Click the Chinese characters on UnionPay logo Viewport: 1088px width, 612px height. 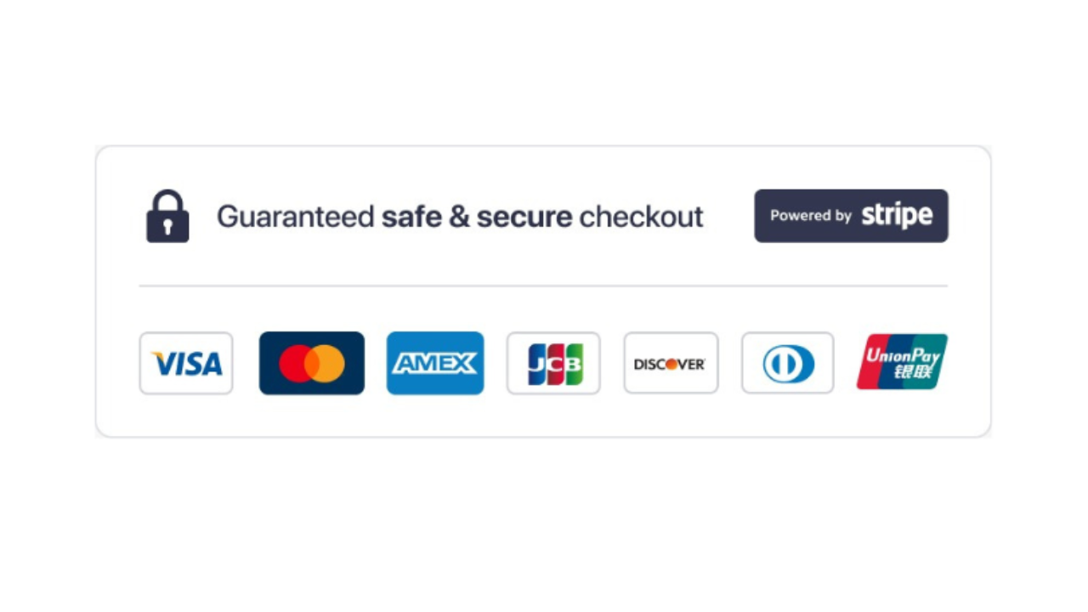click(x=910, y=373)
